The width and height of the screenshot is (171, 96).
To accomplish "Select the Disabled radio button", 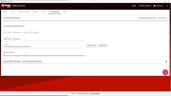I will pyautogui.click(x=32, y=33).
